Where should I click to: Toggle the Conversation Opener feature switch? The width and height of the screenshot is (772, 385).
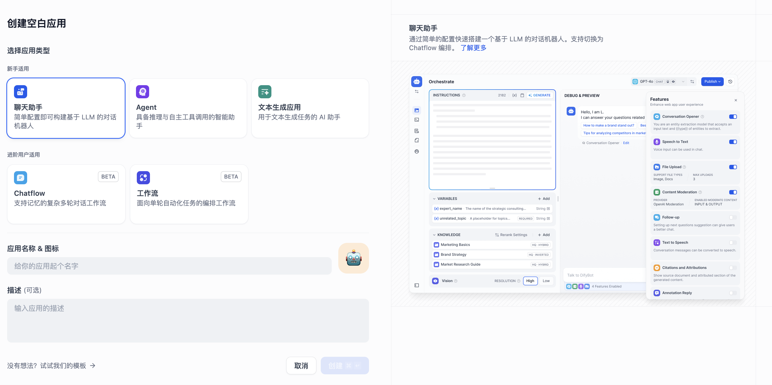click(733, 117)
